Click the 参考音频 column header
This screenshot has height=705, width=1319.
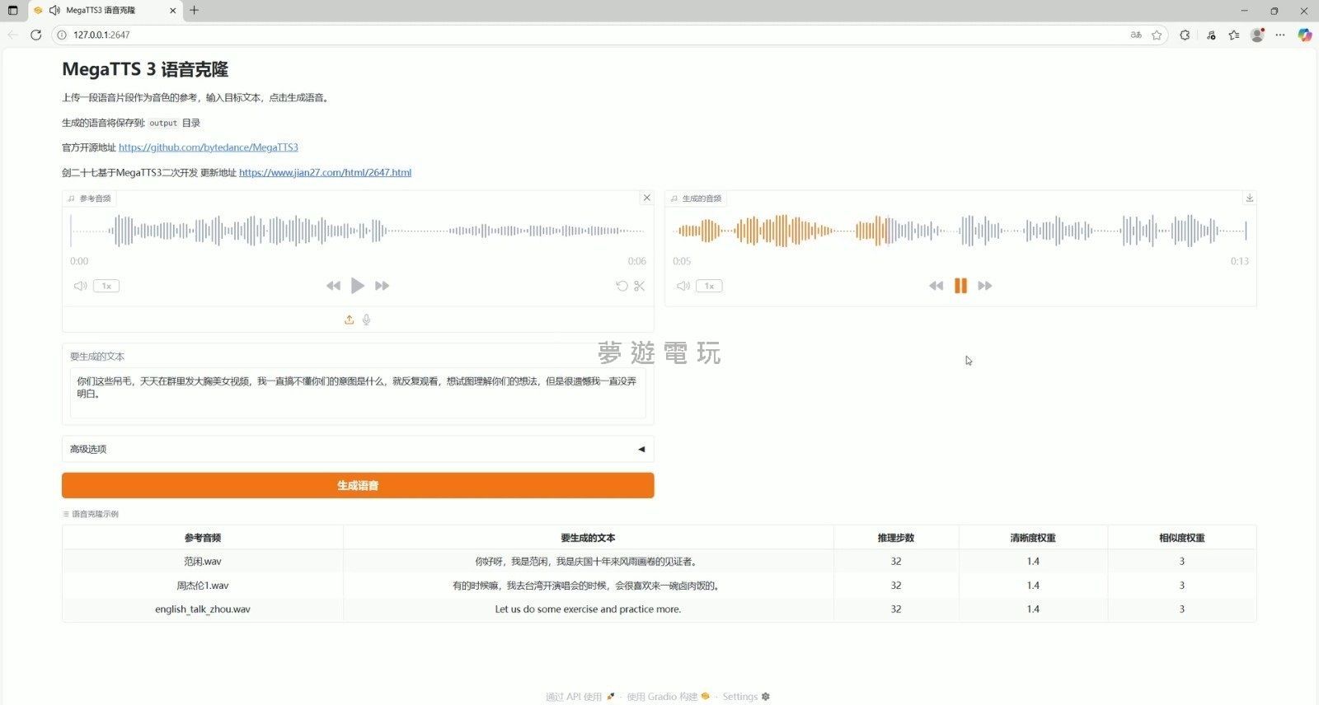point(203,538)
